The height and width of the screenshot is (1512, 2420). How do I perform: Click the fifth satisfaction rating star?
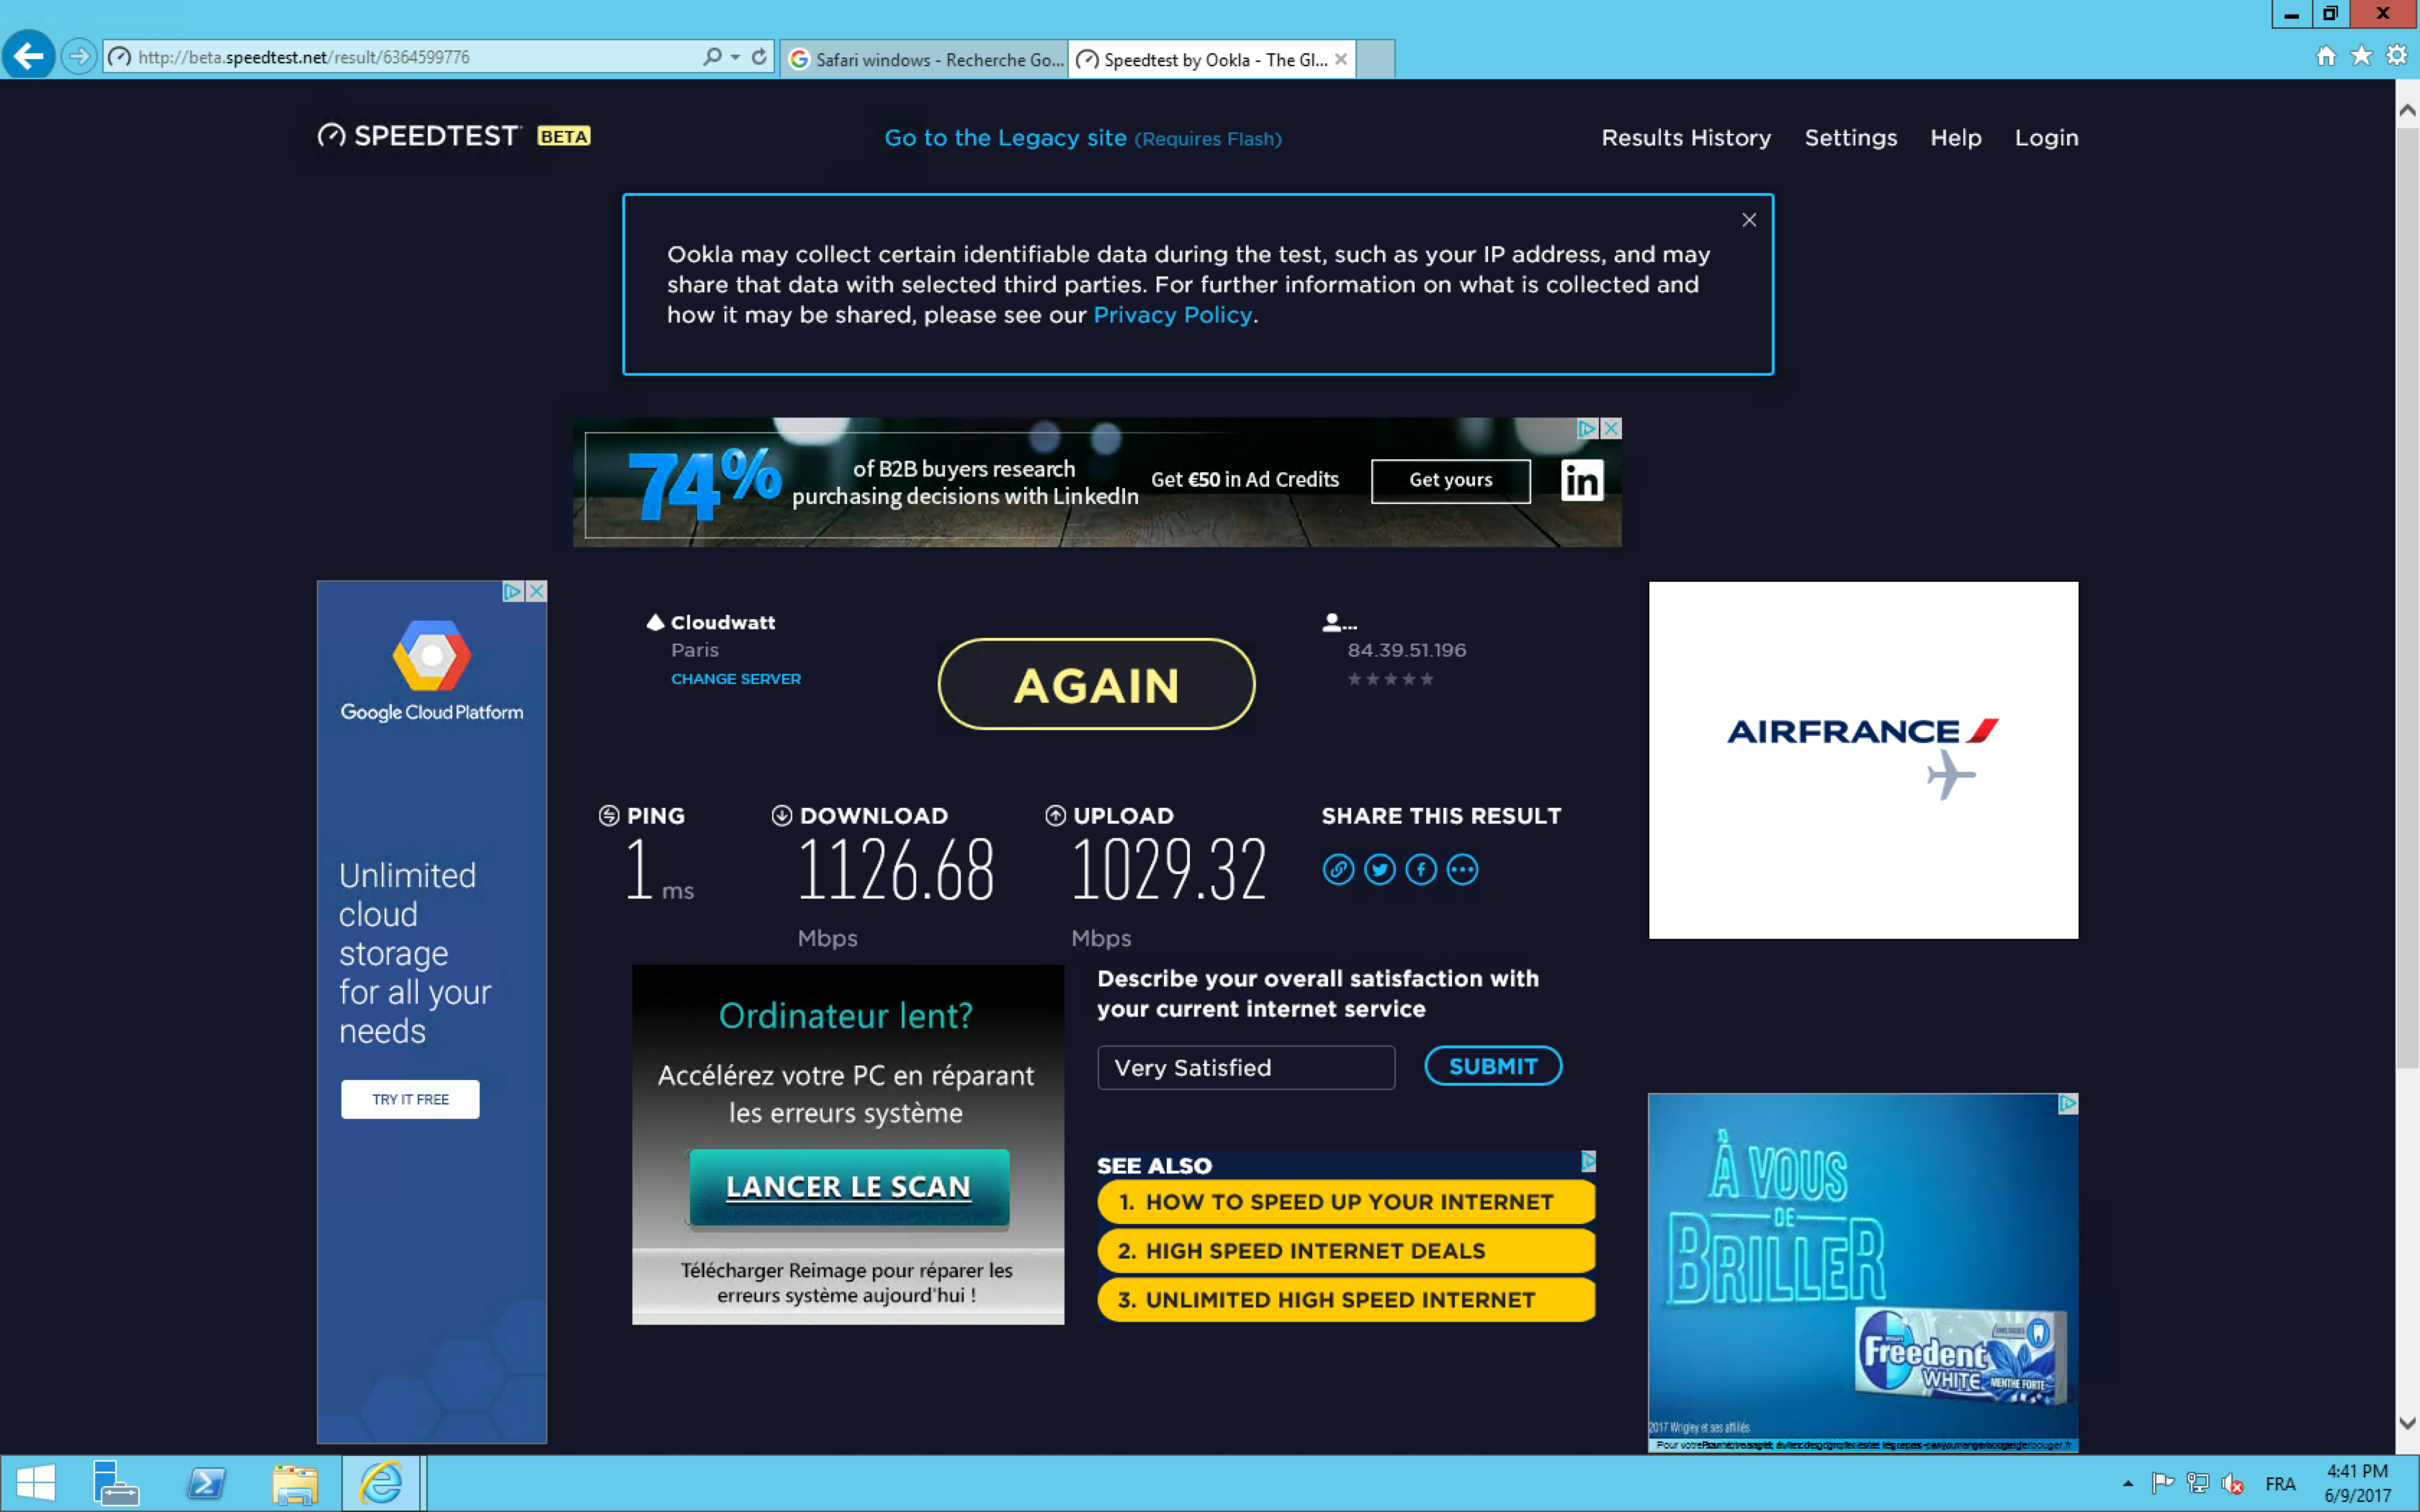pyautogui.click(x=1427, y=679)
